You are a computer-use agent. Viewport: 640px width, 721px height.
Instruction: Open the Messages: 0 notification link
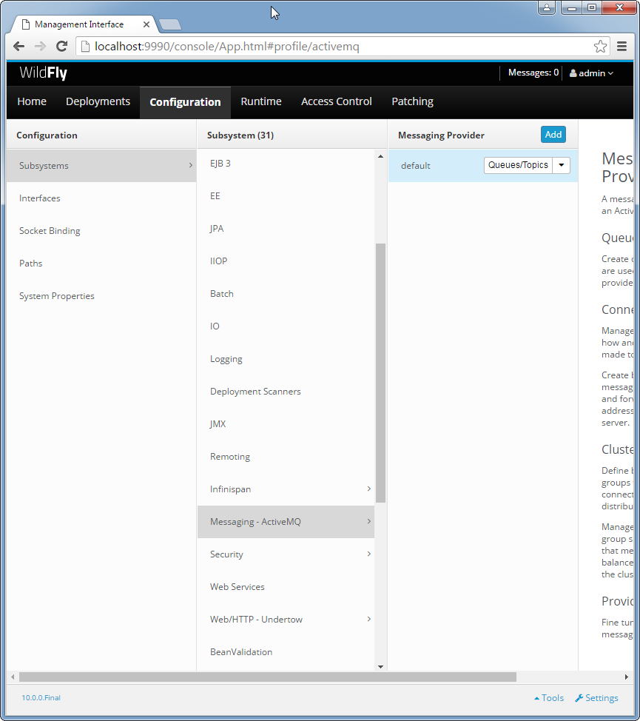(533, 73)
